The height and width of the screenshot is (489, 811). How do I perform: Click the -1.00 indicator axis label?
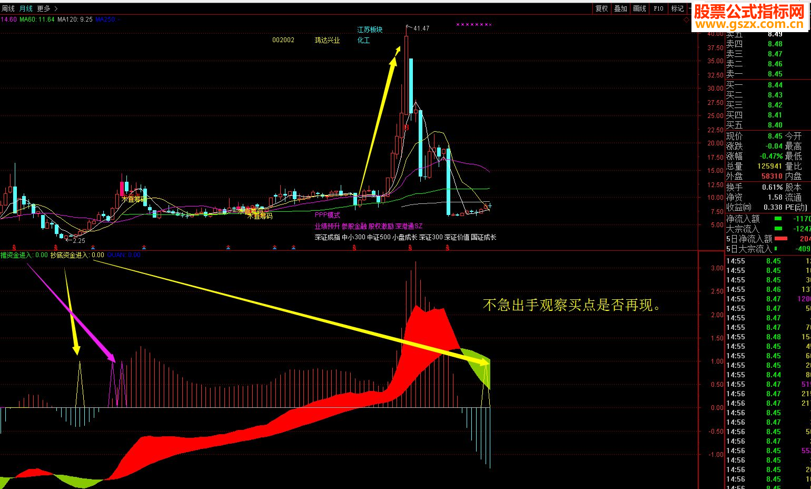click(716, 454)
